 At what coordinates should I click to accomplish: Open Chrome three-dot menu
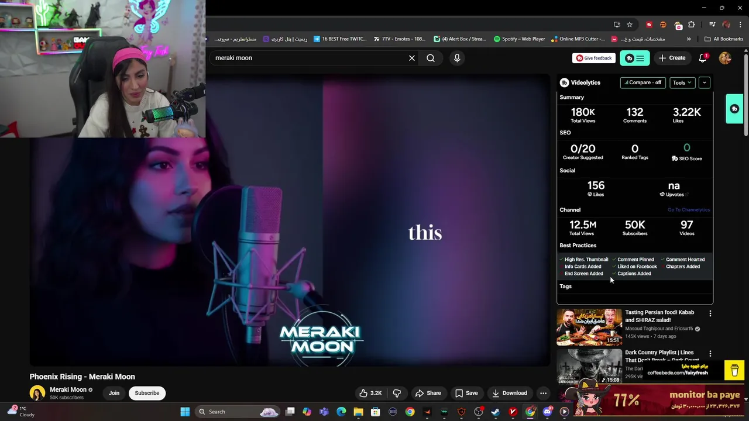click(x=740, y=25)
